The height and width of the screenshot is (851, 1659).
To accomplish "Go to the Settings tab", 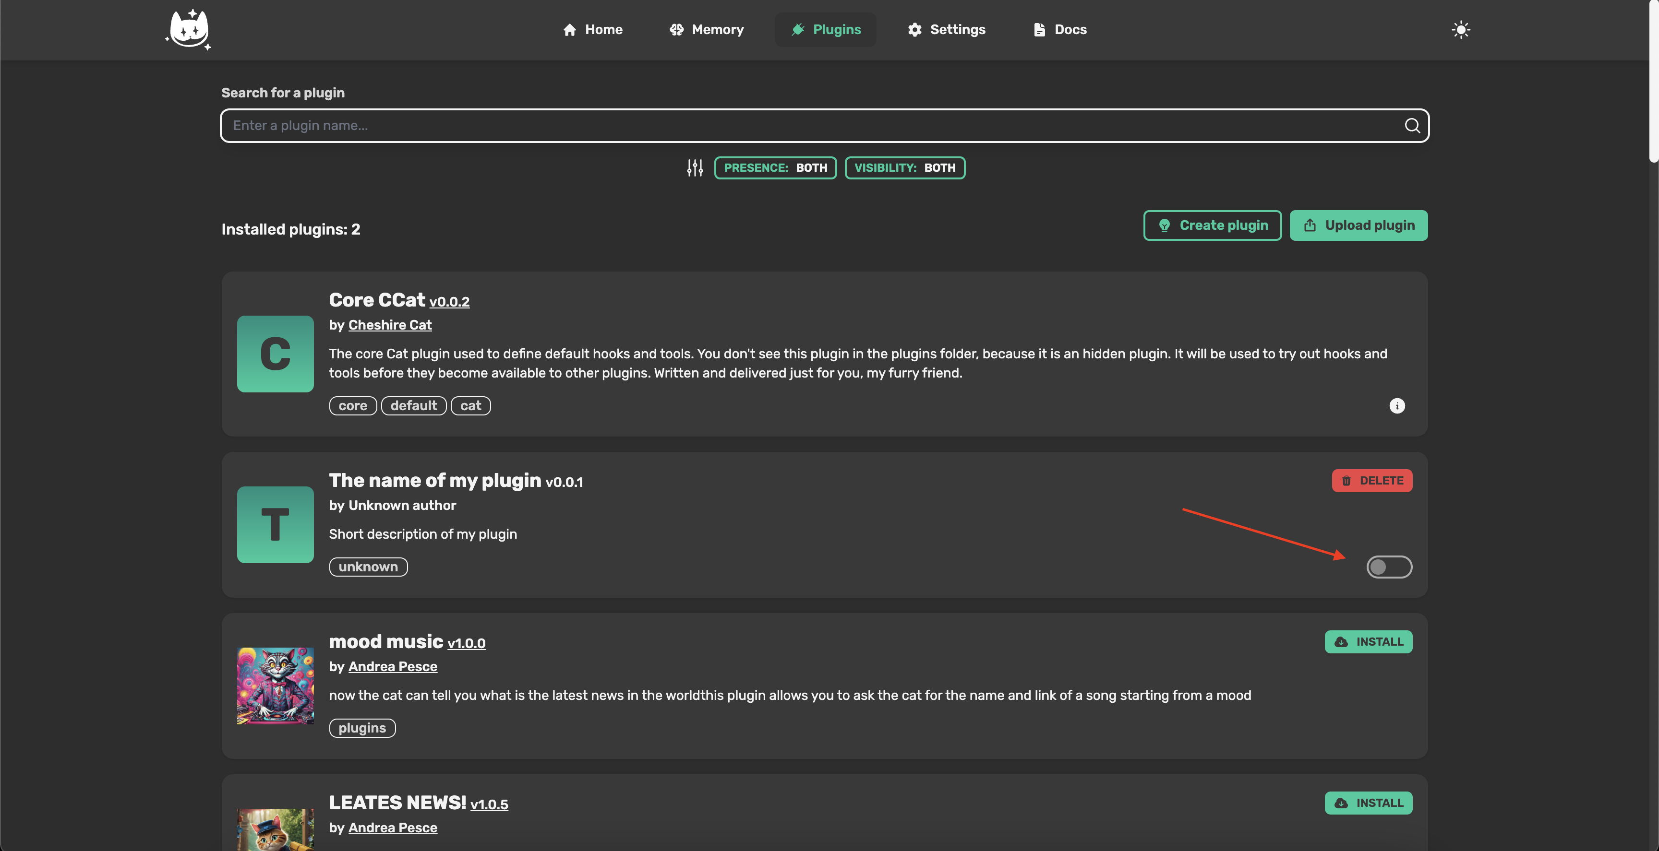I will click(x=946, y=30).
